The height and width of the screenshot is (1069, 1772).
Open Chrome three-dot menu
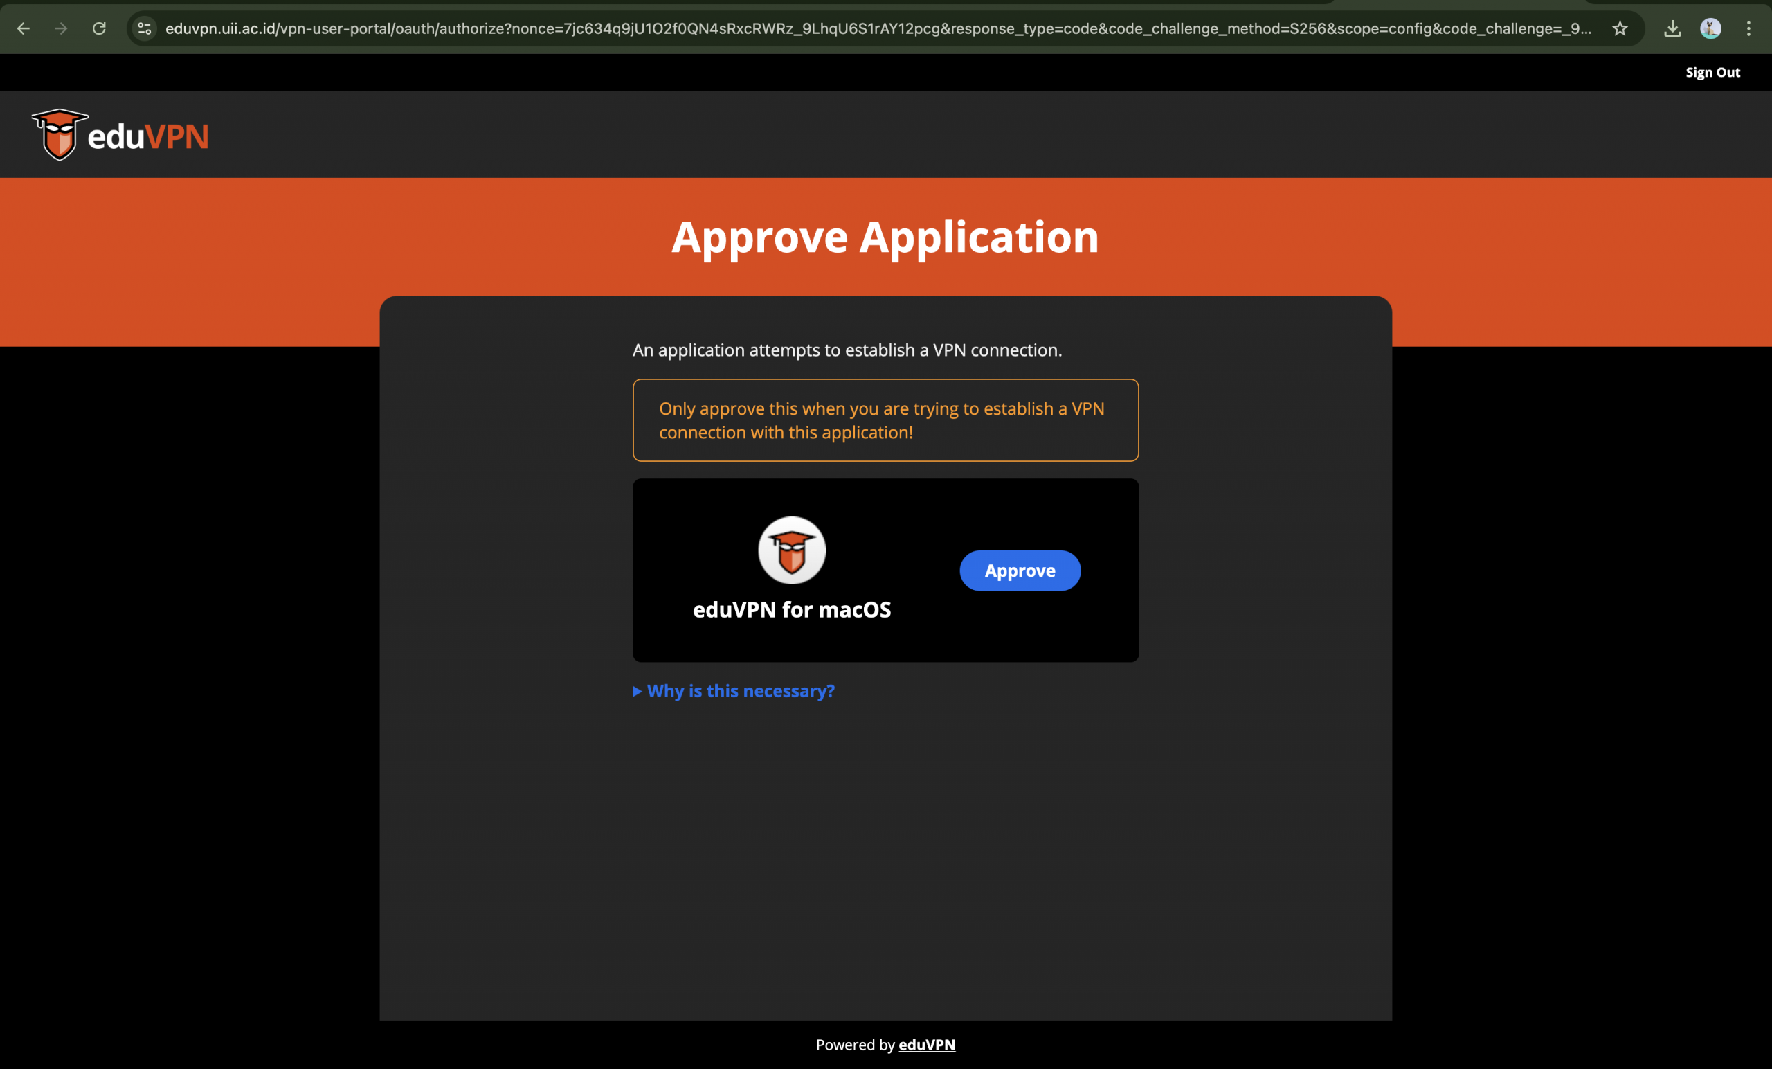point(1748,29)
